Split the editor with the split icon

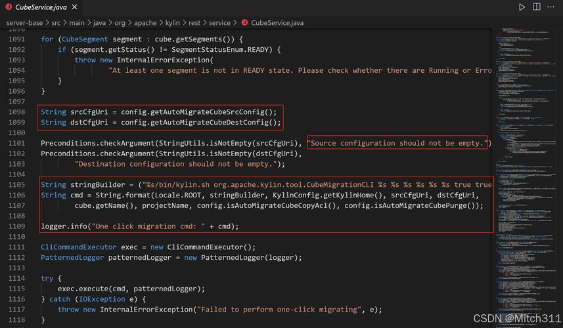point(537,7)
